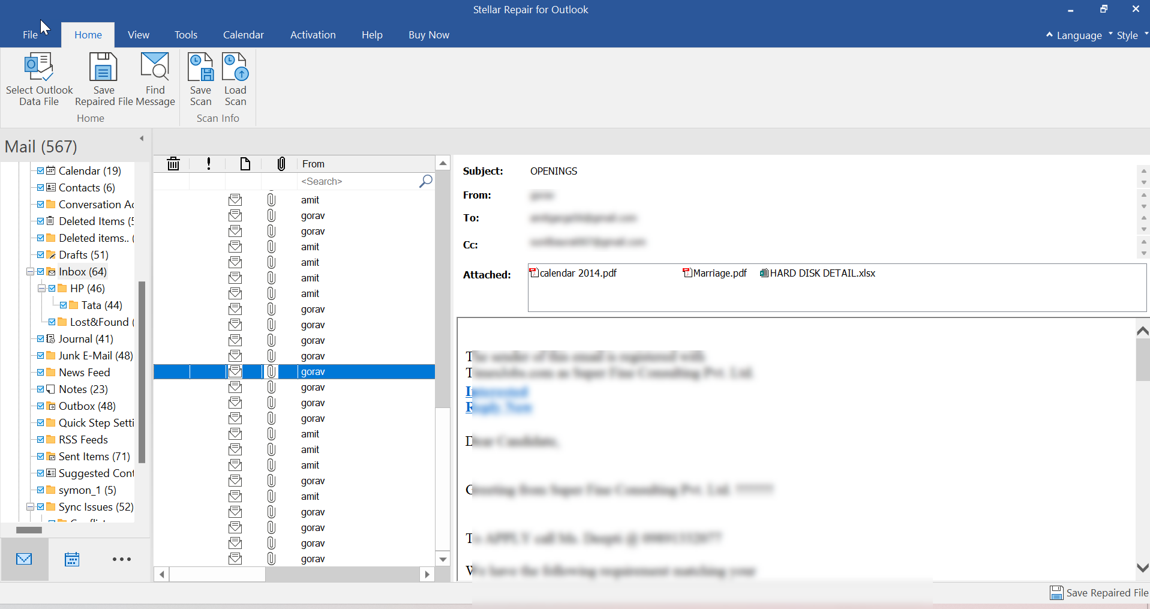Click Save Repaired File button at bottom right
1150x609 pixels.
coord(1099,593)
